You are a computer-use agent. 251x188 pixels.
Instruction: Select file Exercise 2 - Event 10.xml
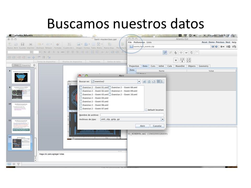pos(123,95)
